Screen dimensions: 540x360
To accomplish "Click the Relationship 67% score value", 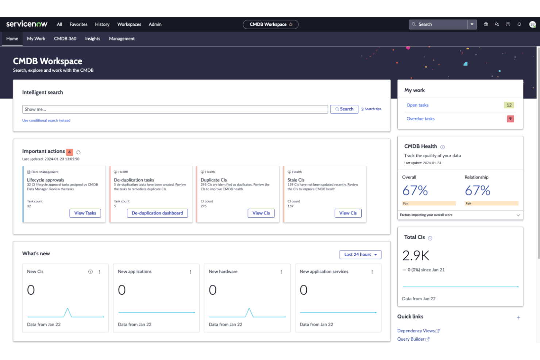I will coord(478,190).
